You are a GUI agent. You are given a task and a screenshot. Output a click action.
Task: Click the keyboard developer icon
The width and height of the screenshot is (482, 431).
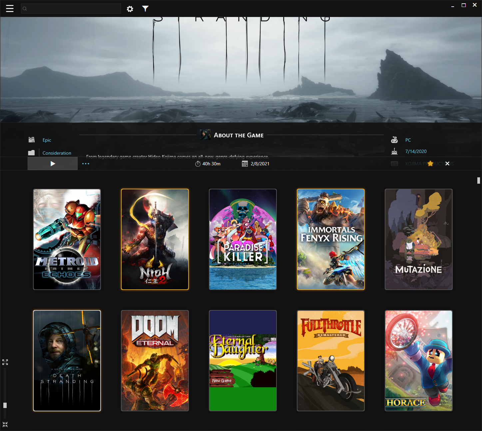pyautogui.click(x=394, y=164)
